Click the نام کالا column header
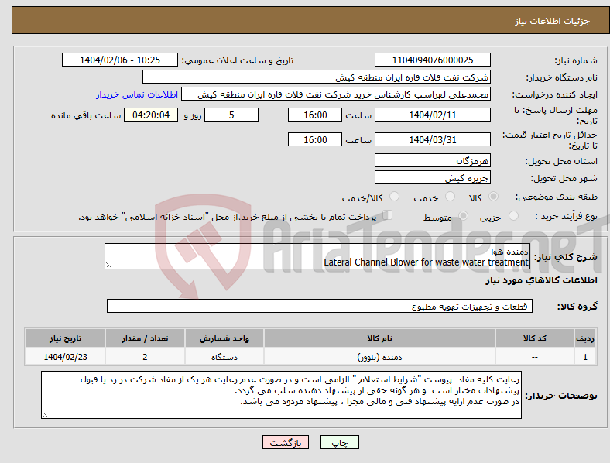Image resolution: width=610 pixels, height=463 pixels. tap(379, 338)
